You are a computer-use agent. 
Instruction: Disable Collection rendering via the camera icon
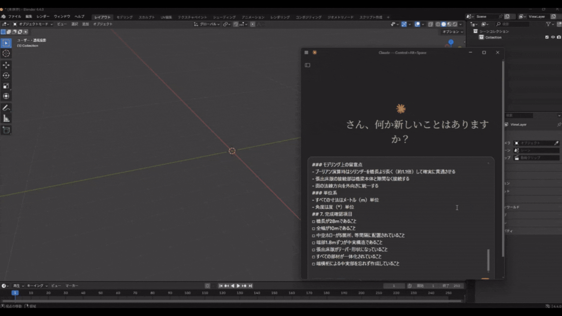coord(558,37)
